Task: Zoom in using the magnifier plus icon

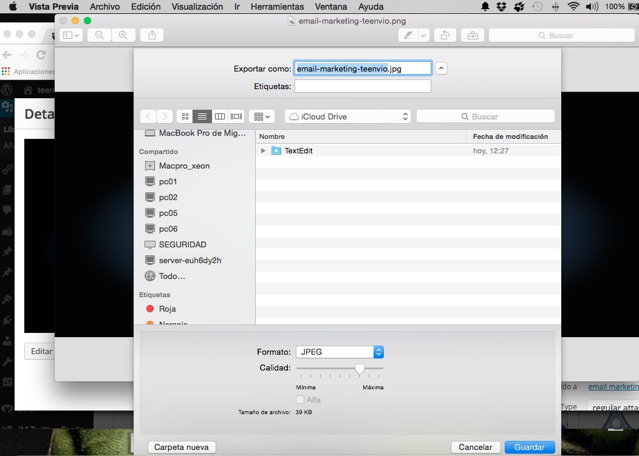Action: point(124,35)
